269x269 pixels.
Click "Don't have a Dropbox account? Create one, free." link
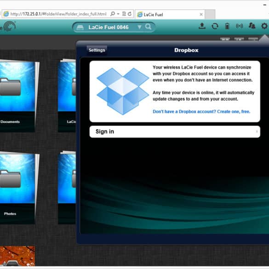coord(201,112)
